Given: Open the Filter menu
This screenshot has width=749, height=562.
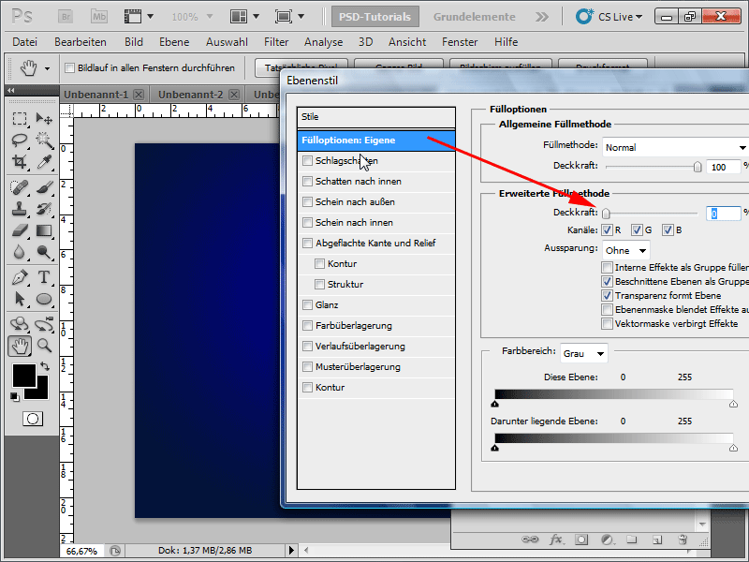Looking at the screenshot, I should click(276, 42).
